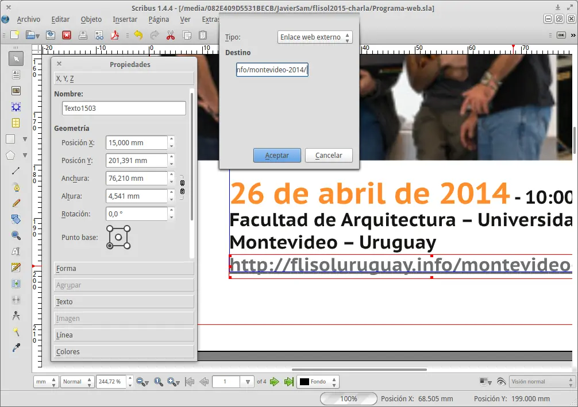Toggle preview mode eye icon
Image resolution: width=578 pixels, height=407 pixels.
tap(501, 382)
